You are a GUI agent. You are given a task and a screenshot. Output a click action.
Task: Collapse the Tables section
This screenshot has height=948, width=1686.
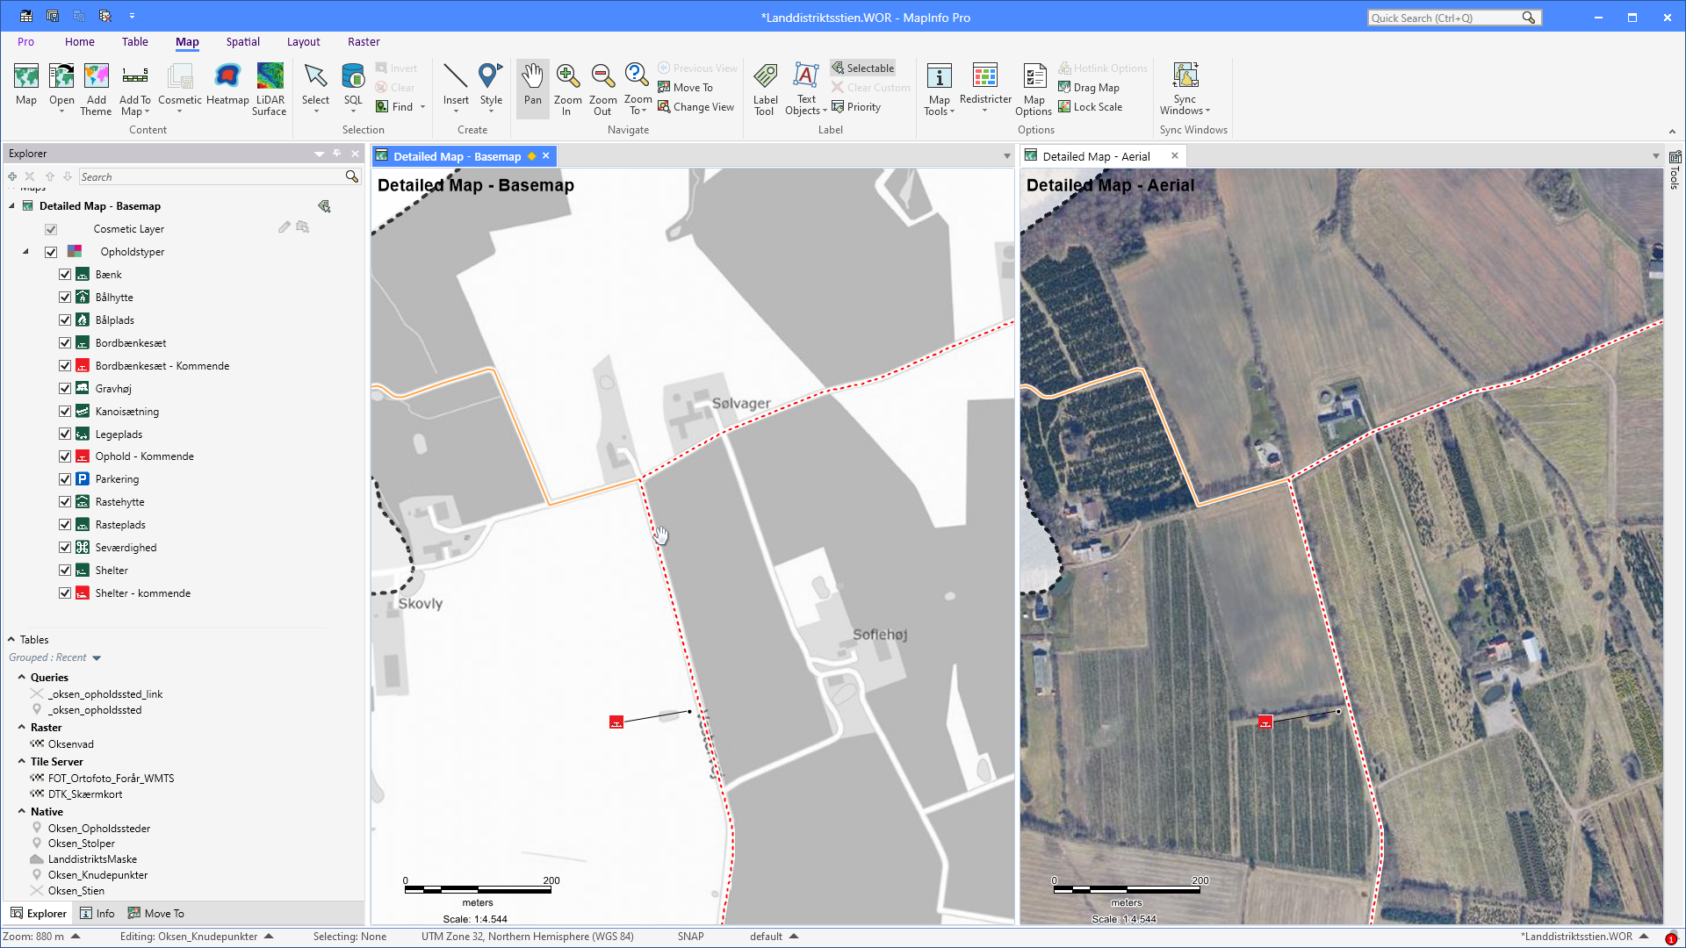[11, 639]
